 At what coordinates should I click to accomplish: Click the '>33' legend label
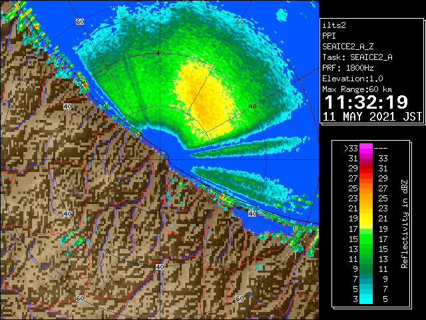(x=351, y=149)
